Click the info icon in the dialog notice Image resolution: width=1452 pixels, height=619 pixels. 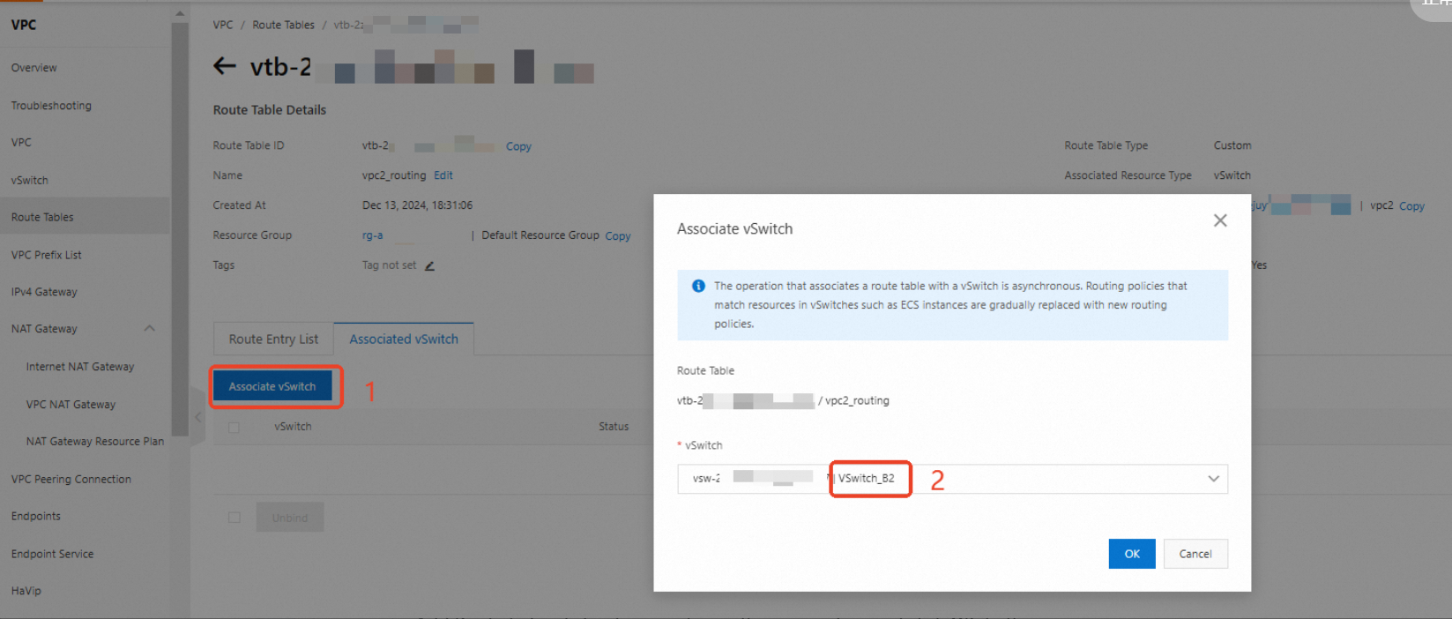pyautogui.click(x=698, y=286)
